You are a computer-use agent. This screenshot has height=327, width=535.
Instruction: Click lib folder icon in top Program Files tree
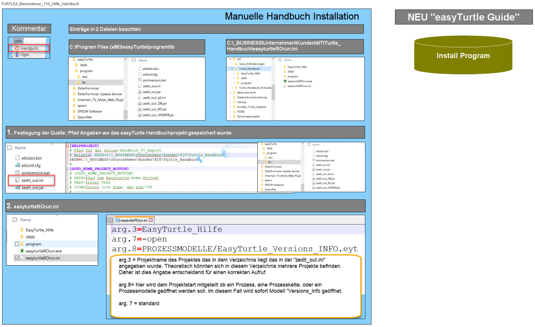click(x=79, y=83)
